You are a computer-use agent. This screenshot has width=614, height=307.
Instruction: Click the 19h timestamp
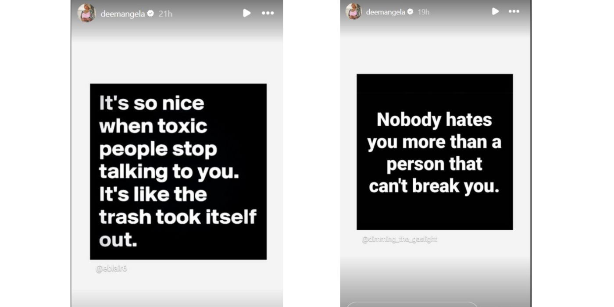(423, 12)
